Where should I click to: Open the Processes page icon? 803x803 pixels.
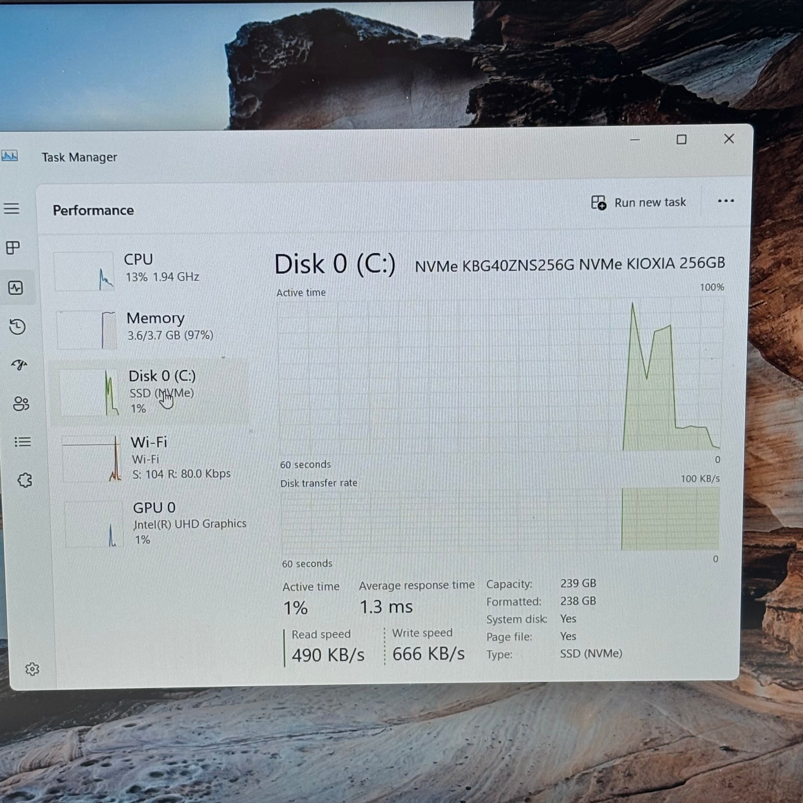click(13, 248)
